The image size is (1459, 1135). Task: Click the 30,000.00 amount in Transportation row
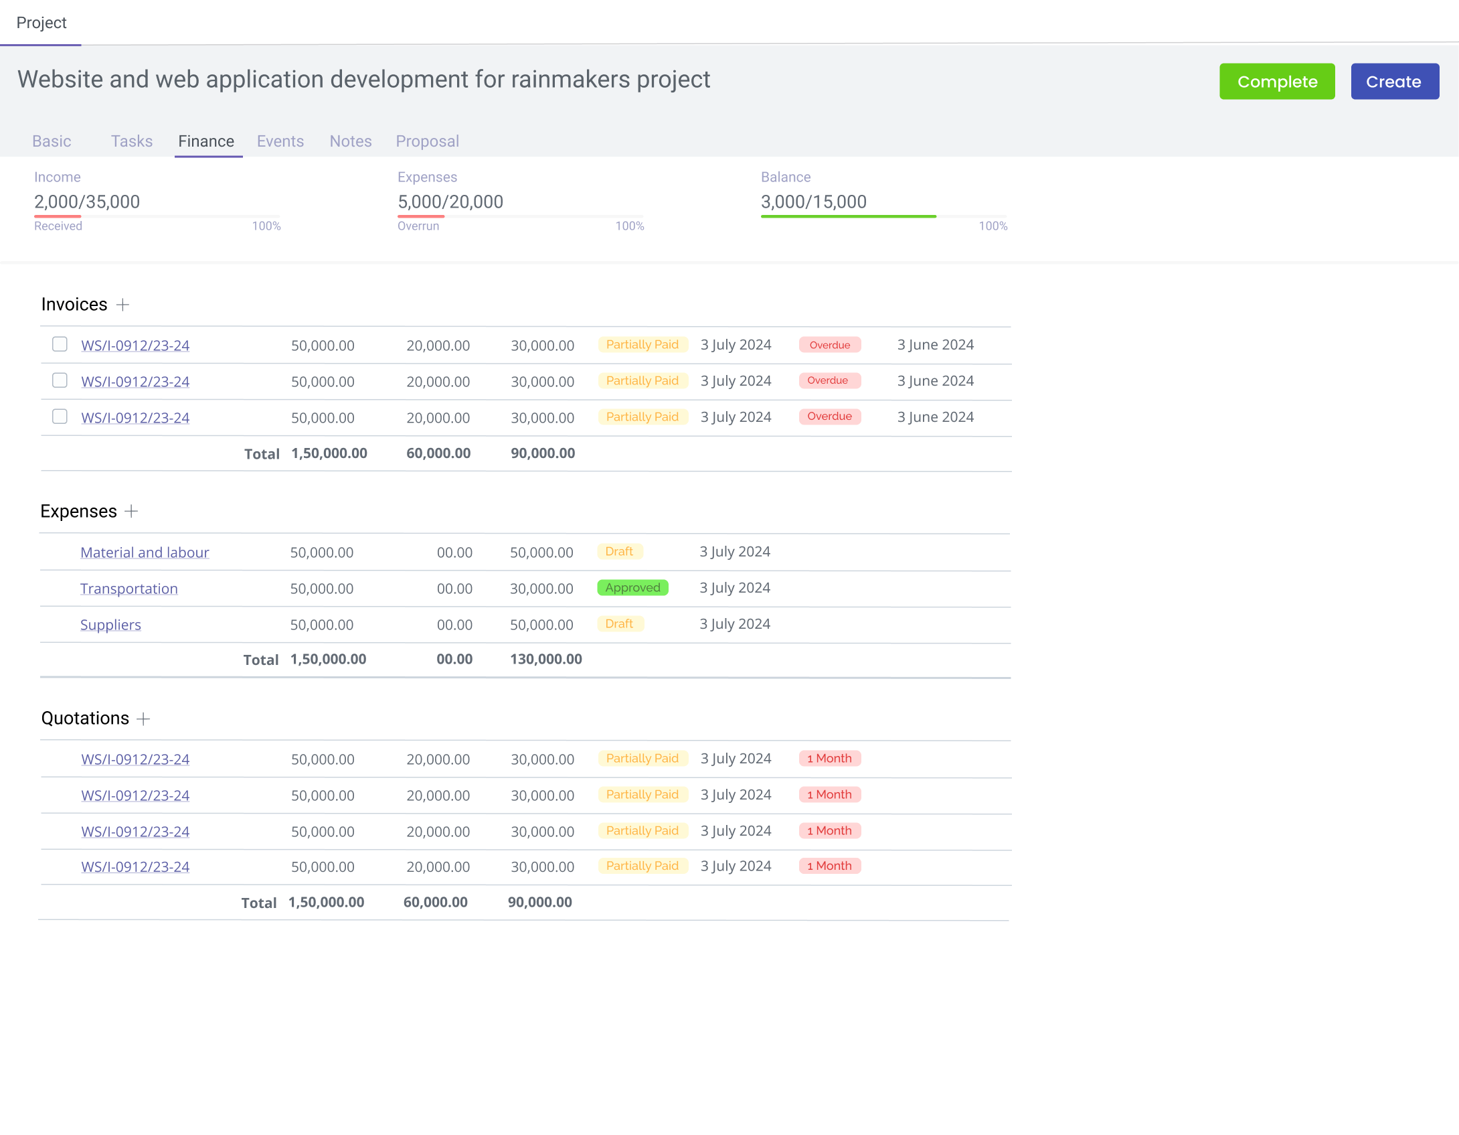541,589
